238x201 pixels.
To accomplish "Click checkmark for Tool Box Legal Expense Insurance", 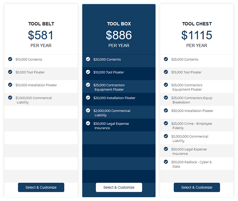I will [88, 123].
